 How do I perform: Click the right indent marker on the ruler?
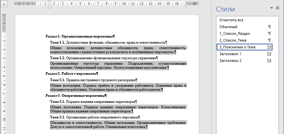pos(186,5)
